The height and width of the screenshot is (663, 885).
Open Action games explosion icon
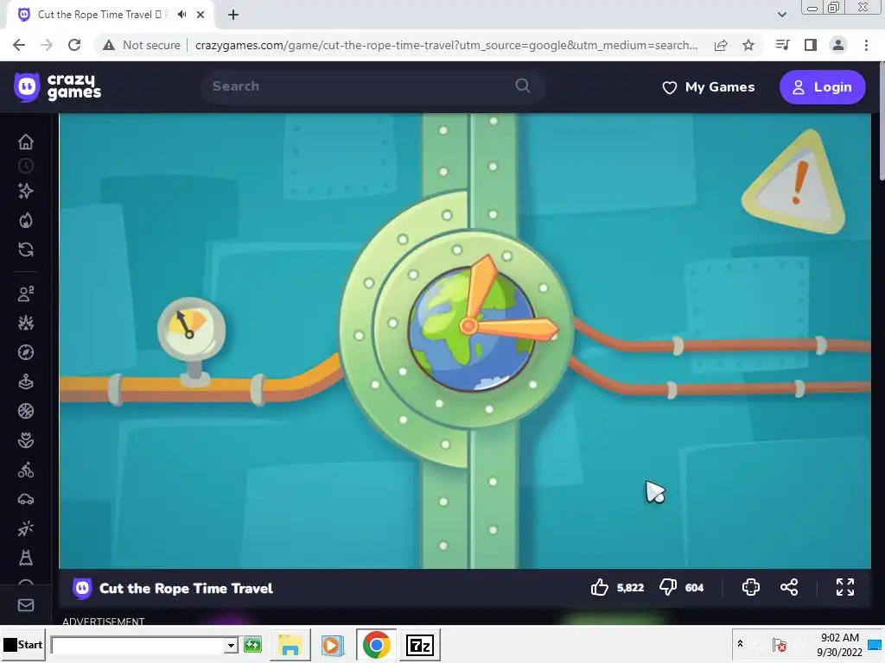tap(25, 323)
